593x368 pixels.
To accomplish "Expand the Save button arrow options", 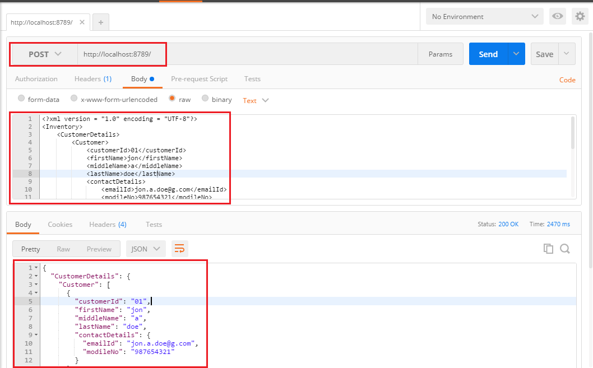I will [567, 54].
